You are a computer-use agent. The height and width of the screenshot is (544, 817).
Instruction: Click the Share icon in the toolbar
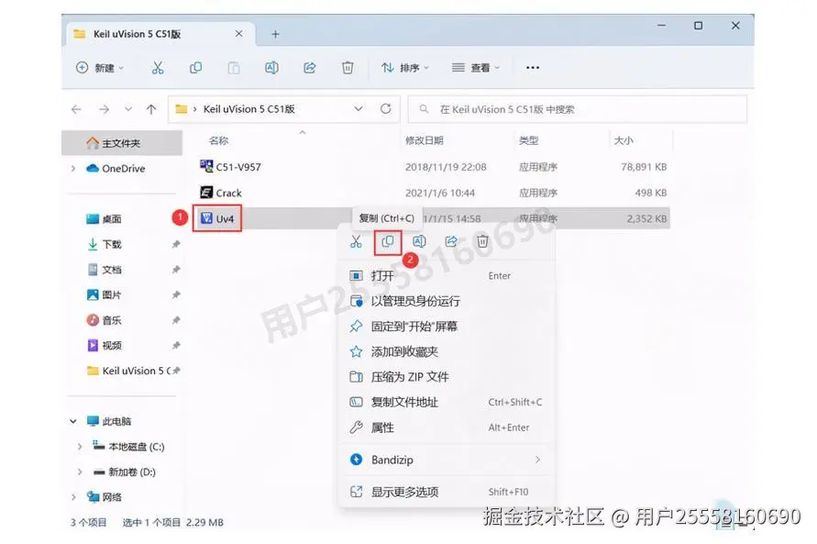(x=309, y=67)
